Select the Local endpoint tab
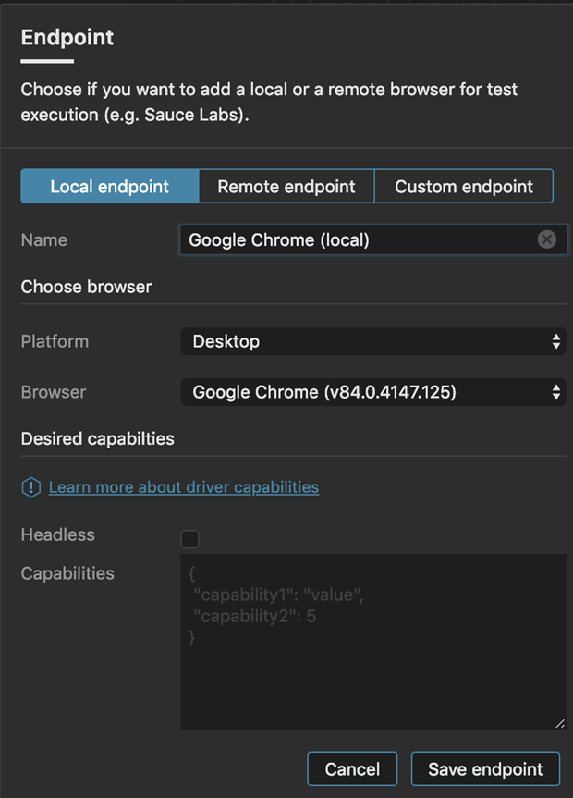Screen dimensions: 573x798 point(109,186)
